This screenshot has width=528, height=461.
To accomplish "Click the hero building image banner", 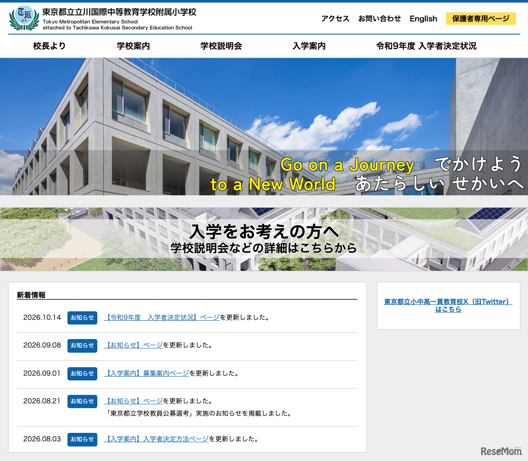I will tap(264, 127).
